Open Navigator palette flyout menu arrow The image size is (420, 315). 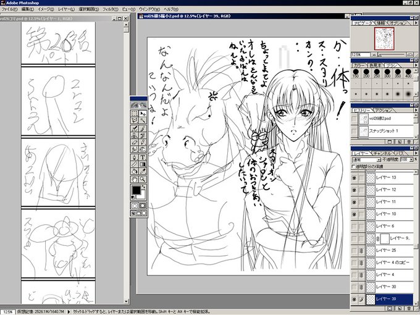point(416,23)
